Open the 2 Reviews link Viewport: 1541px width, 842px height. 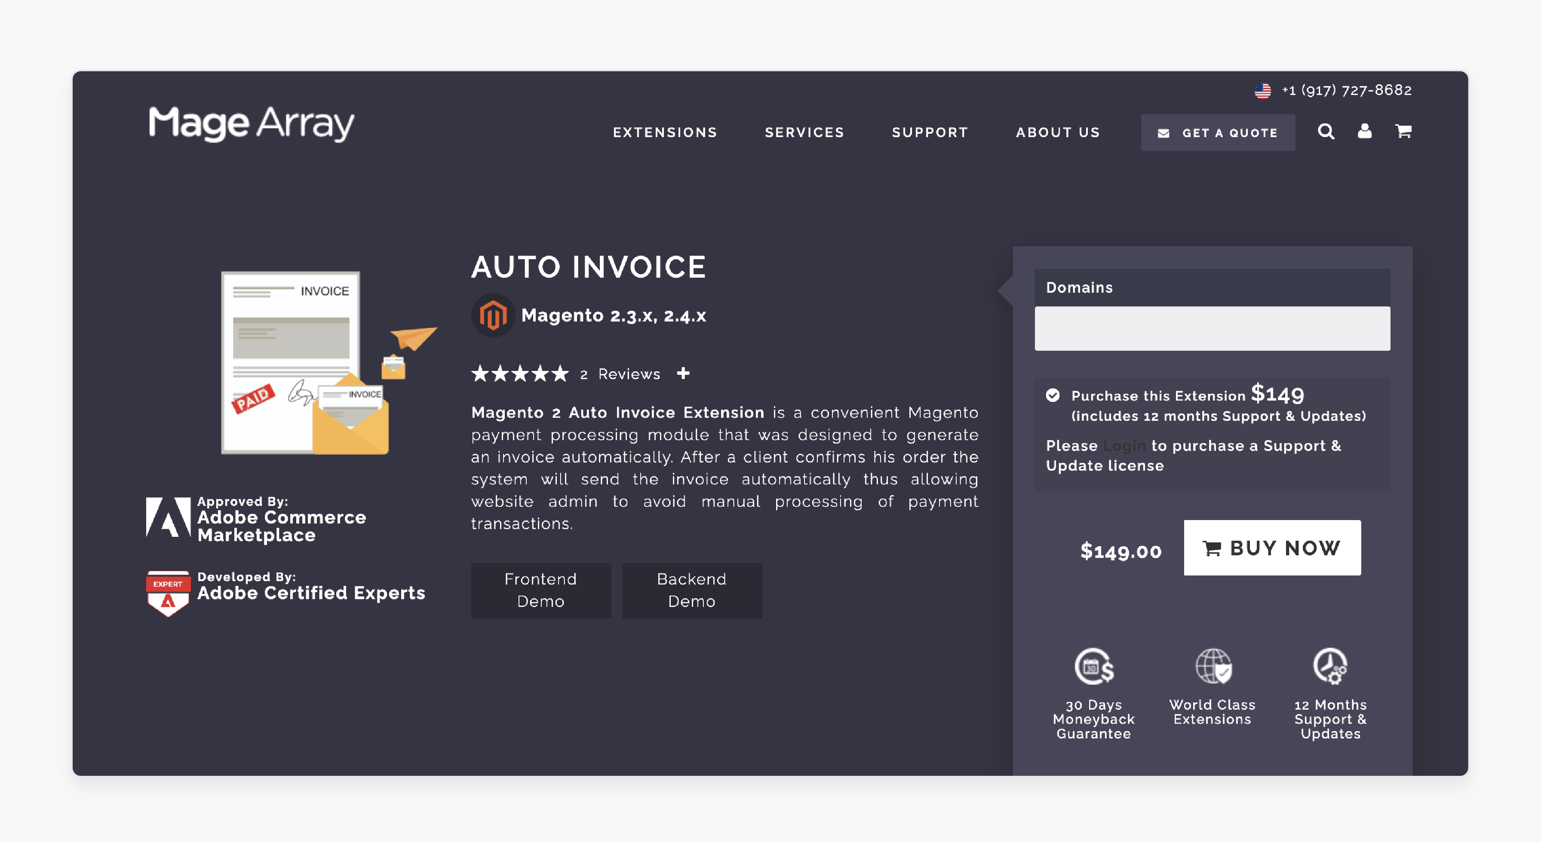620,374
